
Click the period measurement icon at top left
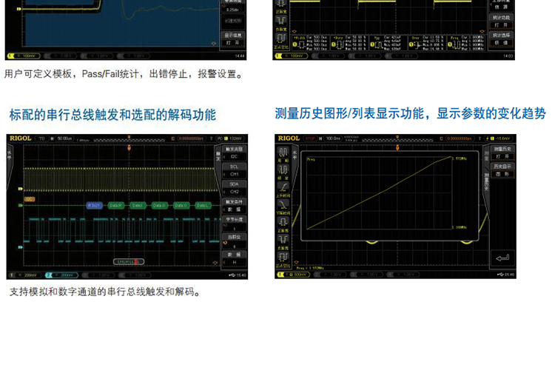click(283, 153)
